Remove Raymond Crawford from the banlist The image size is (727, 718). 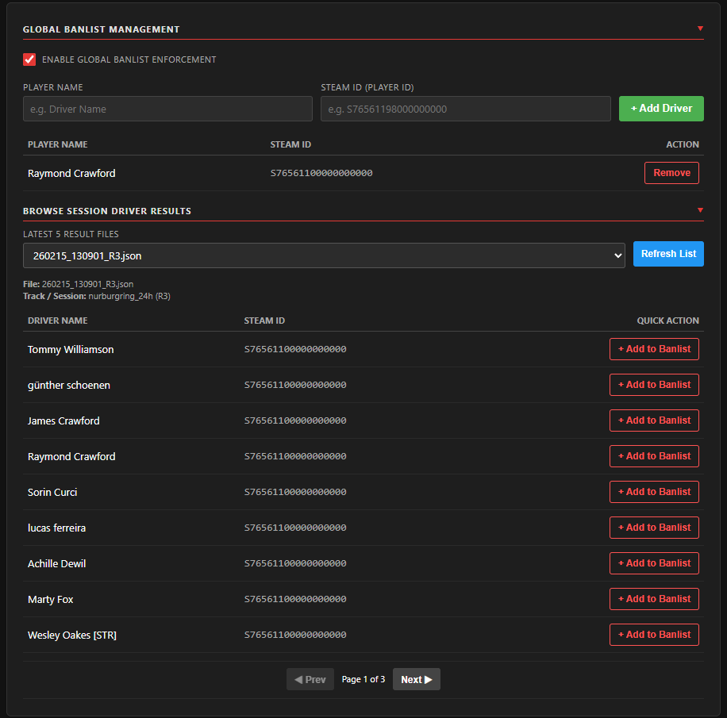pos(671,173)
